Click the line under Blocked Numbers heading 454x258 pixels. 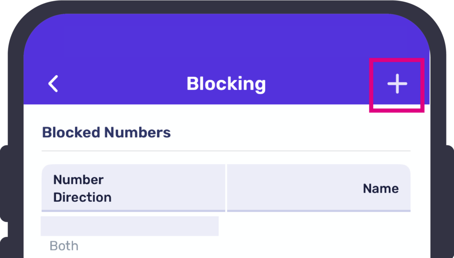pyautogui.click(x=226, y=151)
